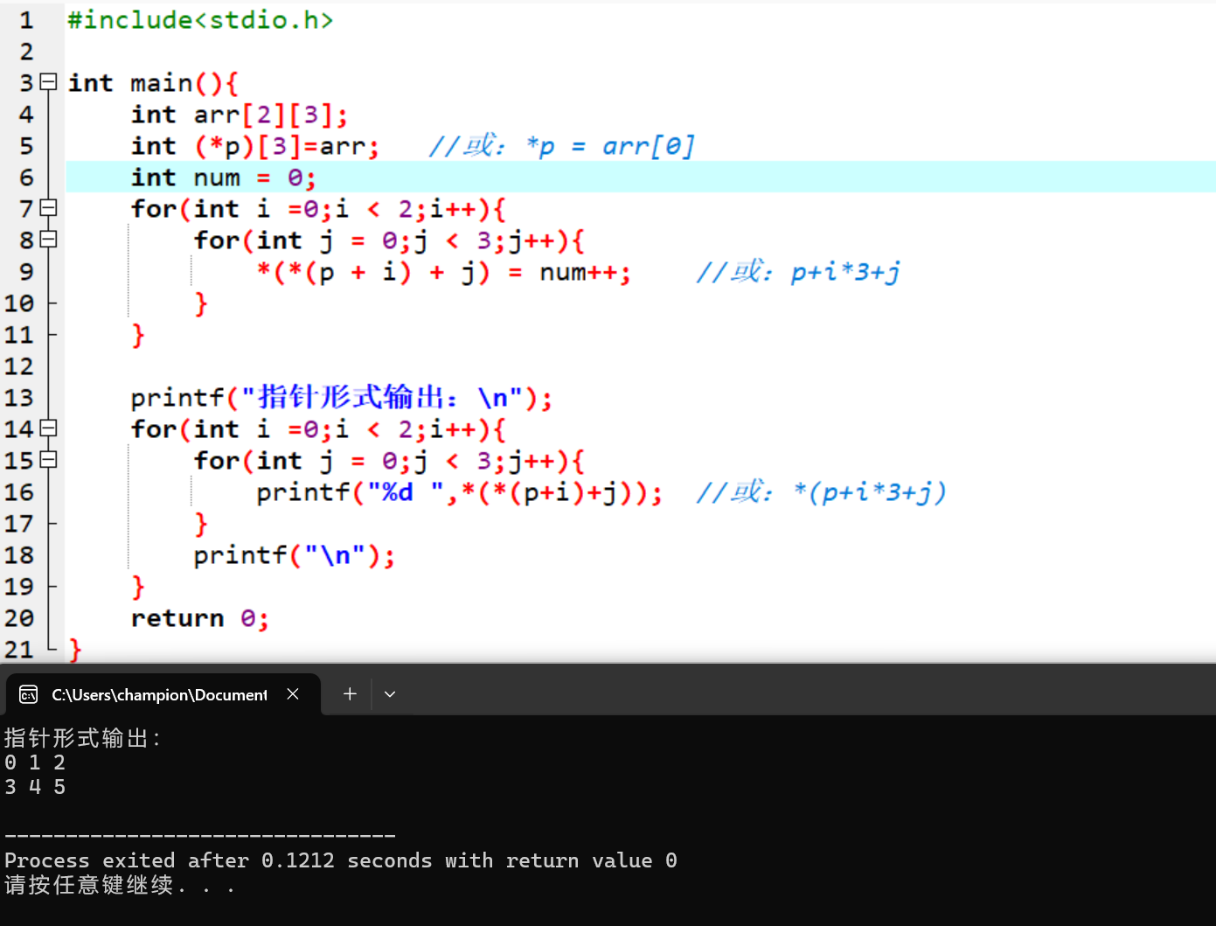Click line number 6 in the gutter
The width and height of the screenshot is (1216, 926).
point(26,178)
